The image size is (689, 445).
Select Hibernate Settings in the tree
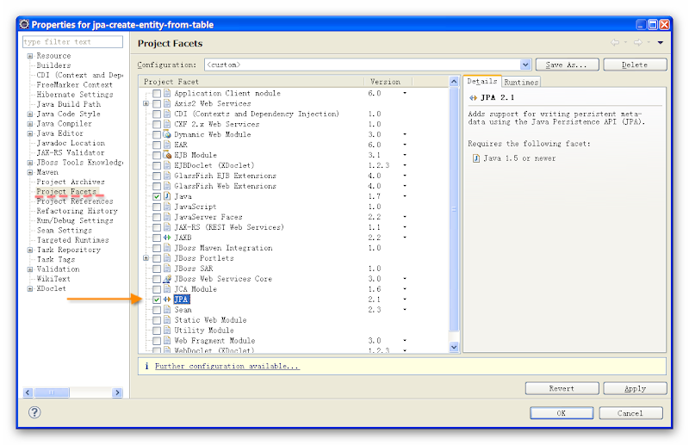point(75,95)
